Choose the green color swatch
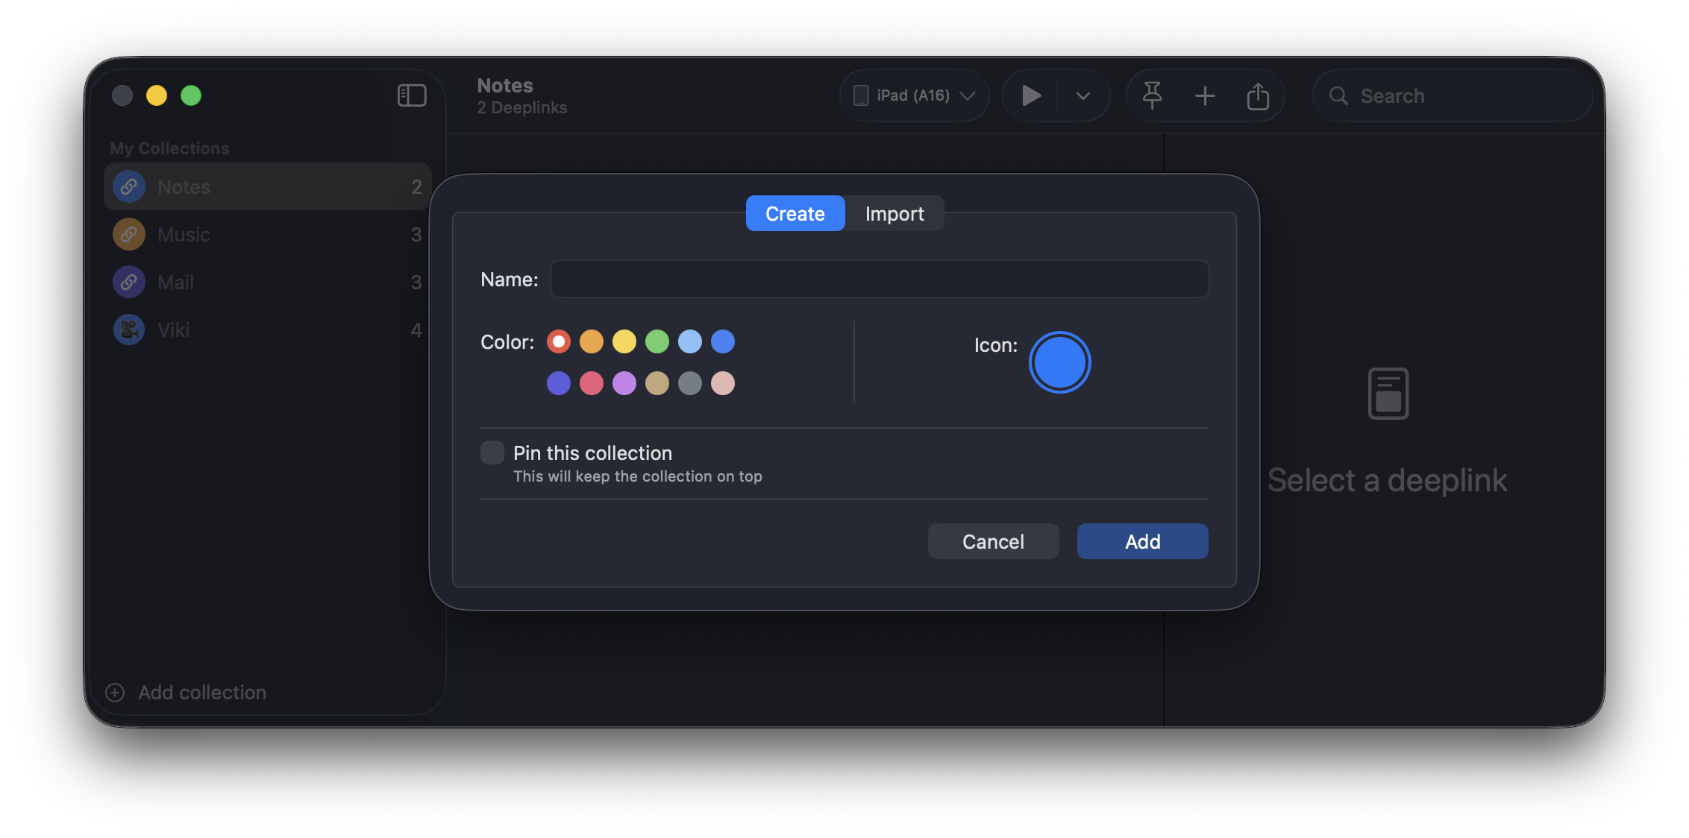 pyautogui.click(x=657, y=341)
